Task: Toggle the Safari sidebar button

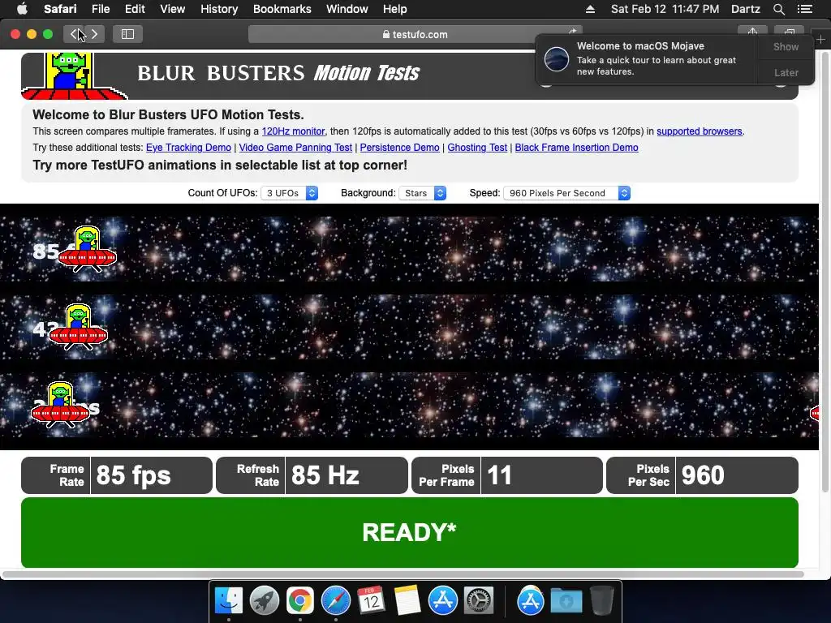Action: point(127,34)
